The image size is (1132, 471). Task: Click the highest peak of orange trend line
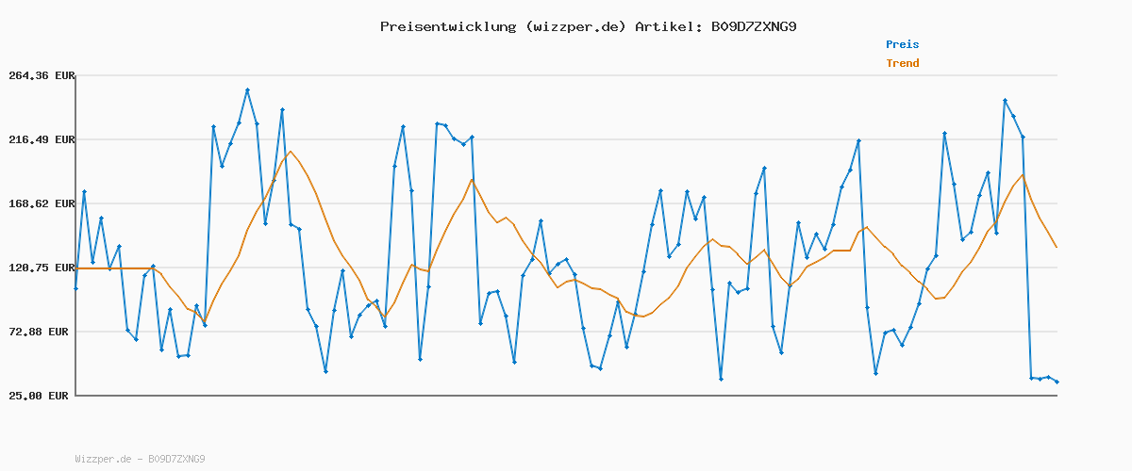tap(291, 152)
